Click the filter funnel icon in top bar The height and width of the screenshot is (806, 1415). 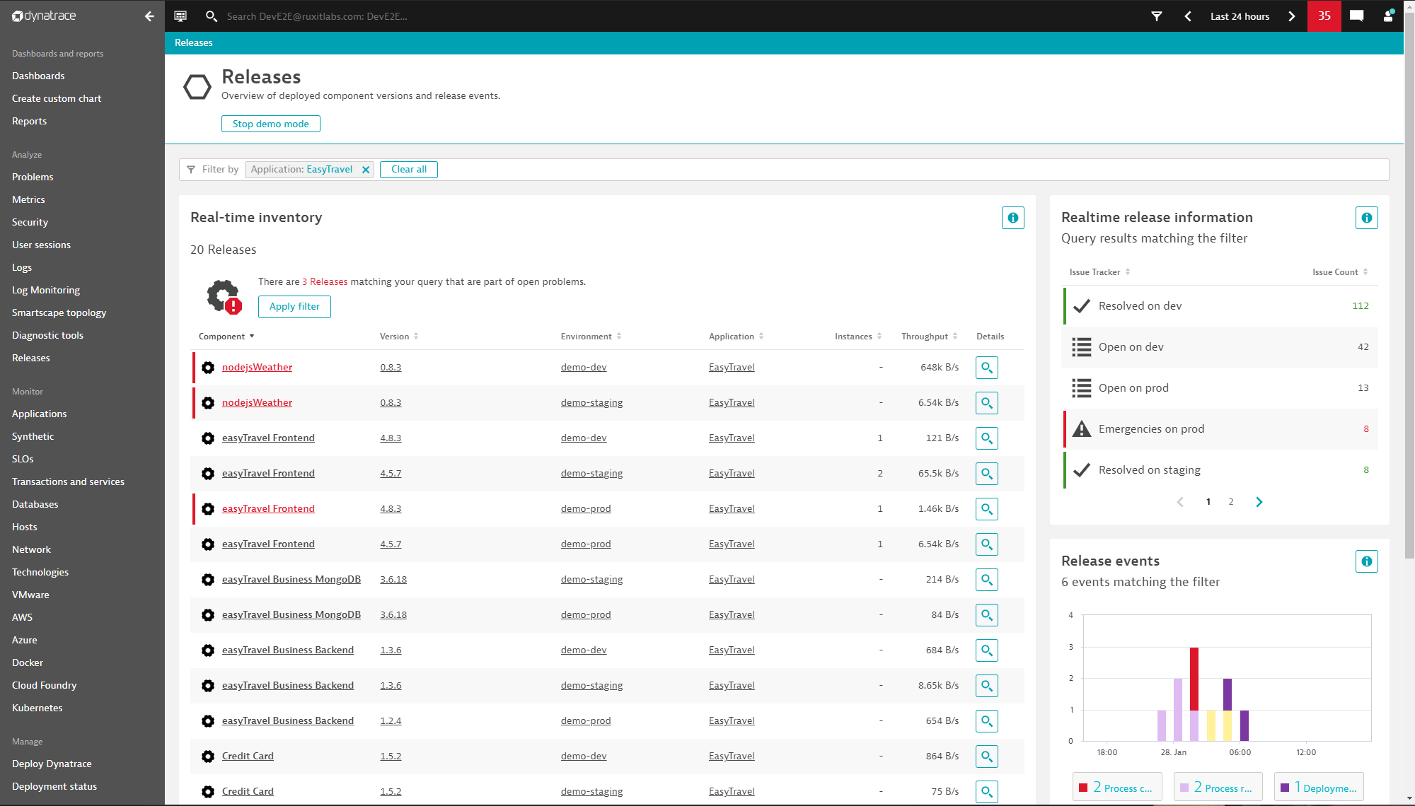coord(1157,16)
